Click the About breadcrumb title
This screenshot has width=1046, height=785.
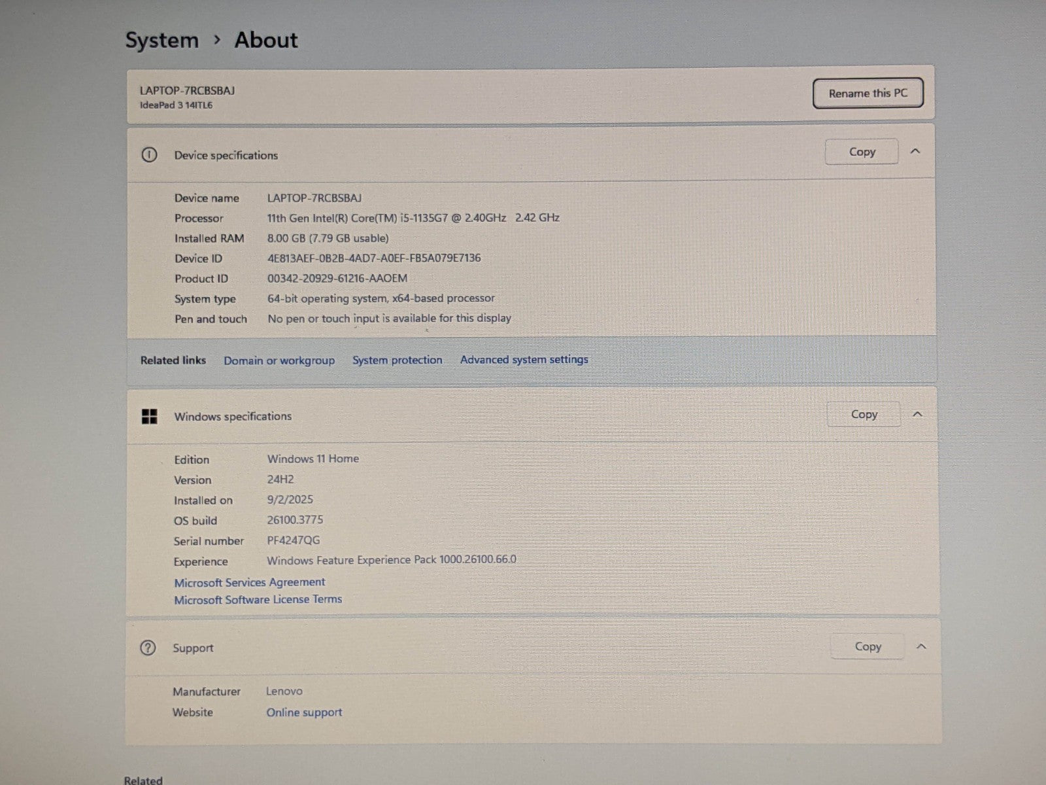point(266,41)
